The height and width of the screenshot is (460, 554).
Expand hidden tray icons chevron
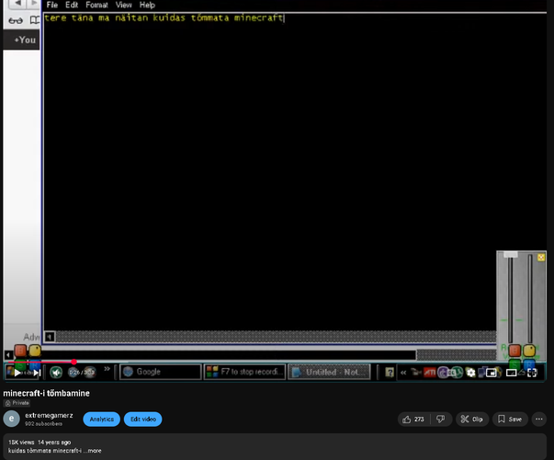pos(403,373)
